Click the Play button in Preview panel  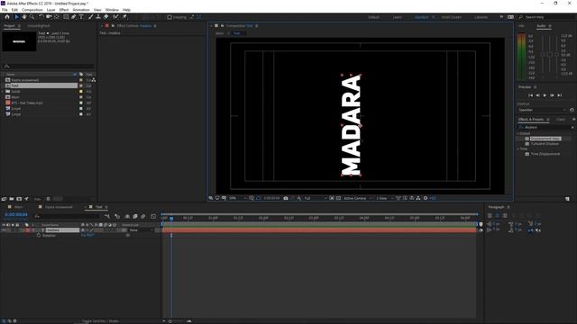545,95
